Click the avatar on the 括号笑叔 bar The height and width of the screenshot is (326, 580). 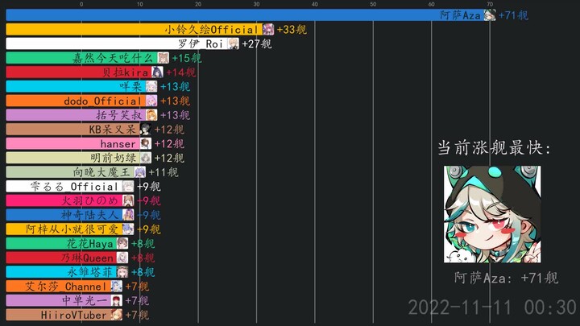[151, 115]
